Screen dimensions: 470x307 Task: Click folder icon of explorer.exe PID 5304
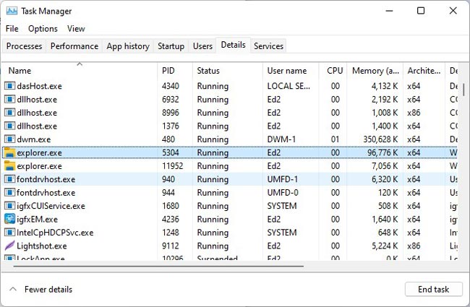point(9,152)
